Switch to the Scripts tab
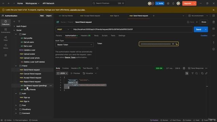Screen dimensions: 217x122 tap(105, 36)
